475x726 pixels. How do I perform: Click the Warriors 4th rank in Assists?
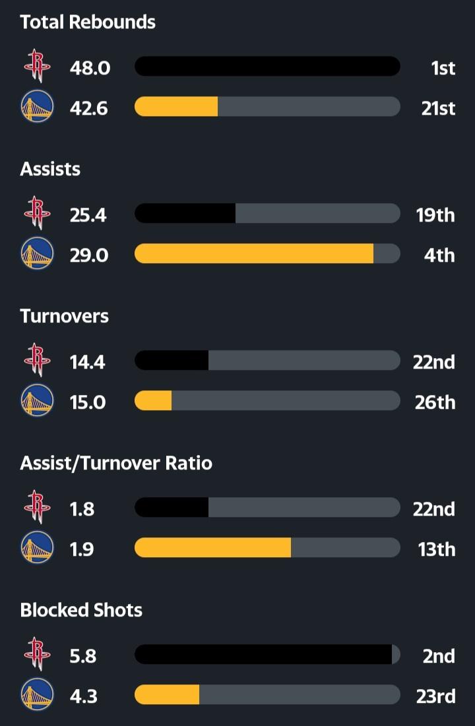point(439,255)
